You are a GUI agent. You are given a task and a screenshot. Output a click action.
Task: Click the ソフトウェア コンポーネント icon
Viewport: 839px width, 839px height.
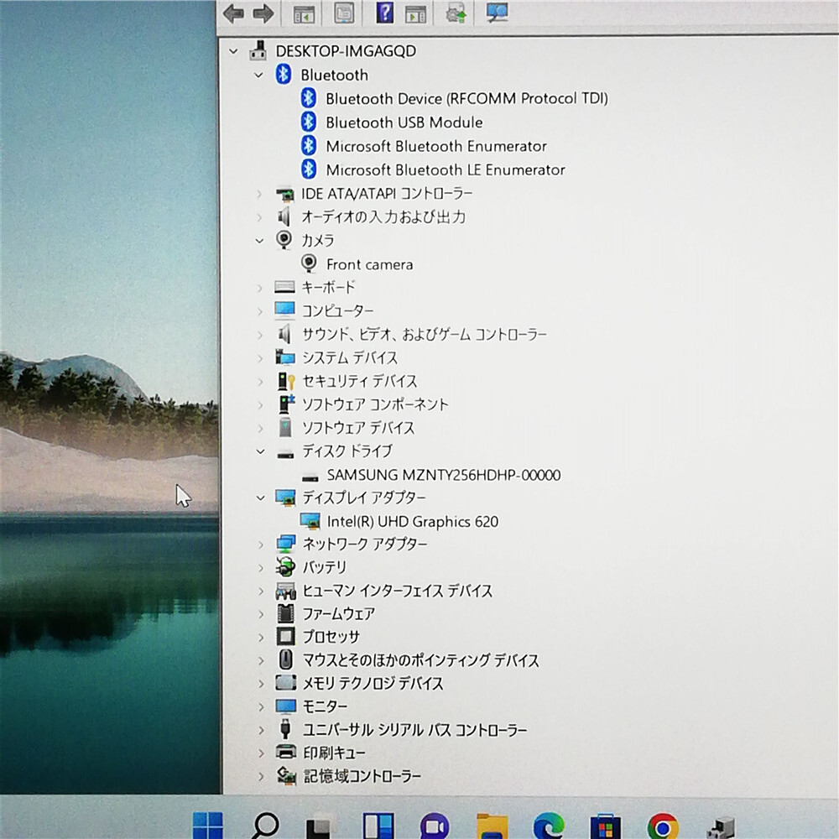(x=286, y=404)
